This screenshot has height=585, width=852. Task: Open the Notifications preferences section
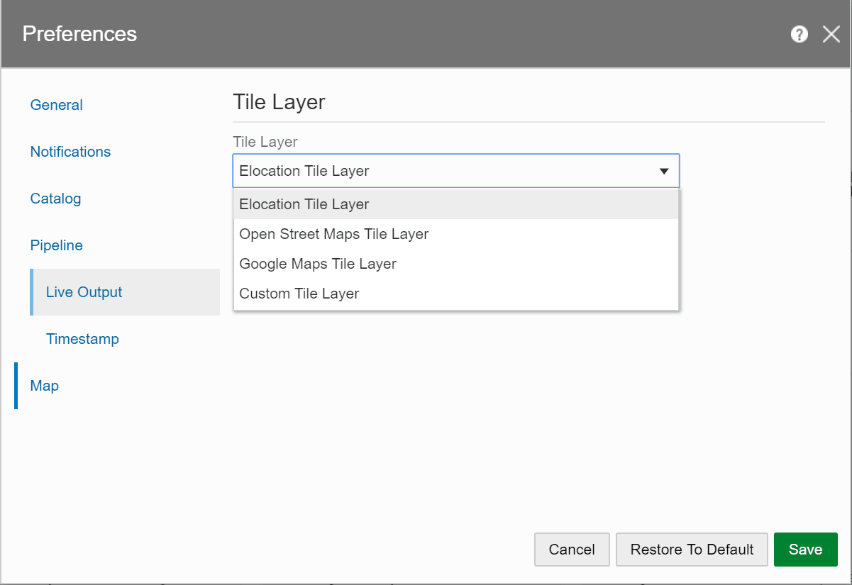[x=70, y=152]
